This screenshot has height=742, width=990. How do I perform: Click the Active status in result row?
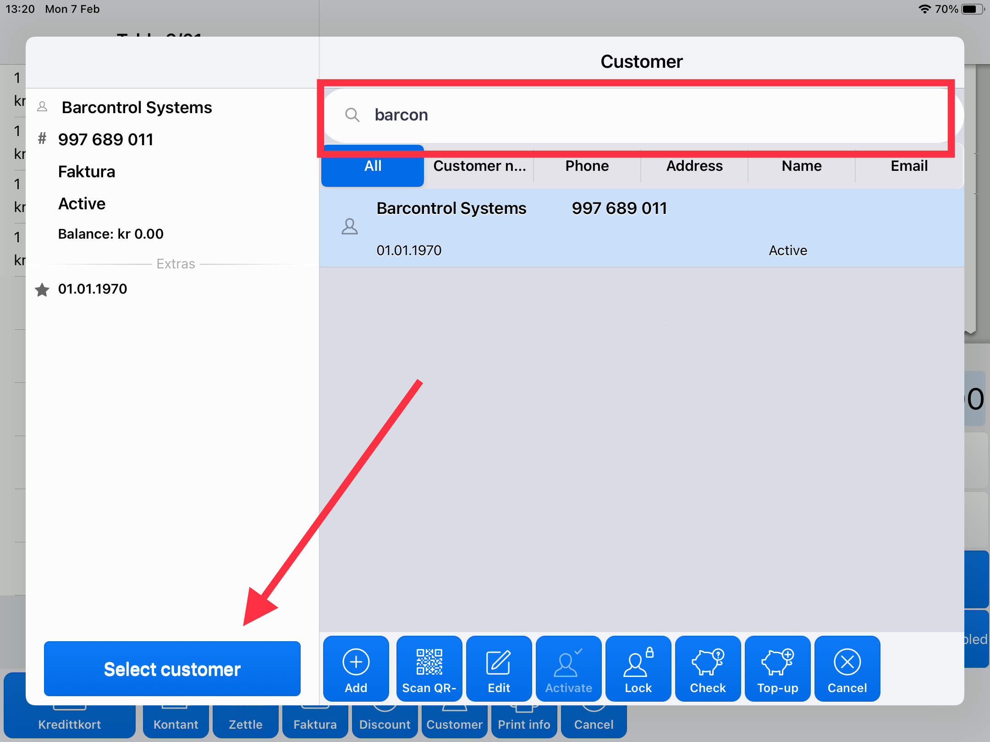(788, 251)
